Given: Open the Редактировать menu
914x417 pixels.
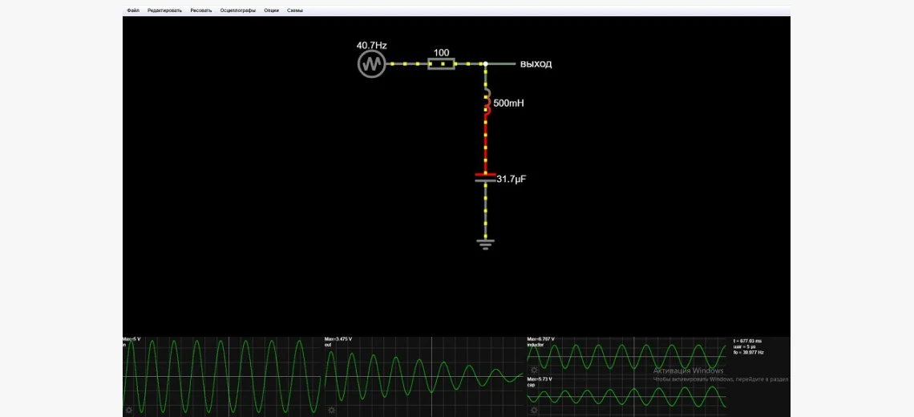Looking at the screenshot, I should click(x=164, y=10).
